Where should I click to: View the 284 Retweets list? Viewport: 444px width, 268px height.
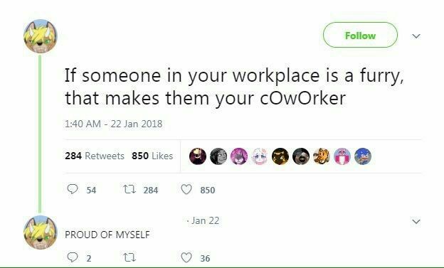pyautogui.click(x=95, y=156)
